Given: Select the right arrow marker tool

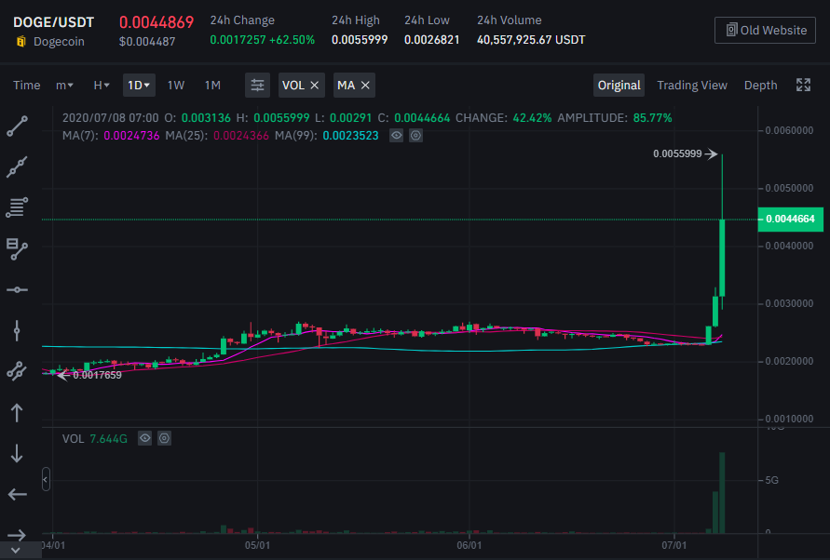Looking at the screenshot, I should [17, 535].
